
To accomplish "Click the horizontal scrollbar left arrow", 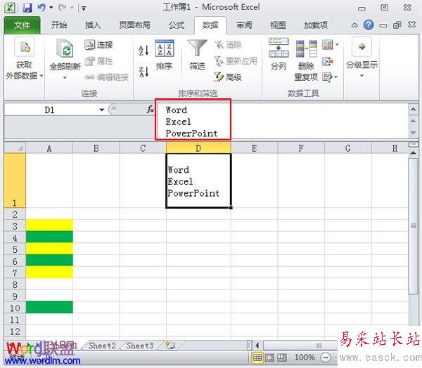I will (x=257, y=346).
